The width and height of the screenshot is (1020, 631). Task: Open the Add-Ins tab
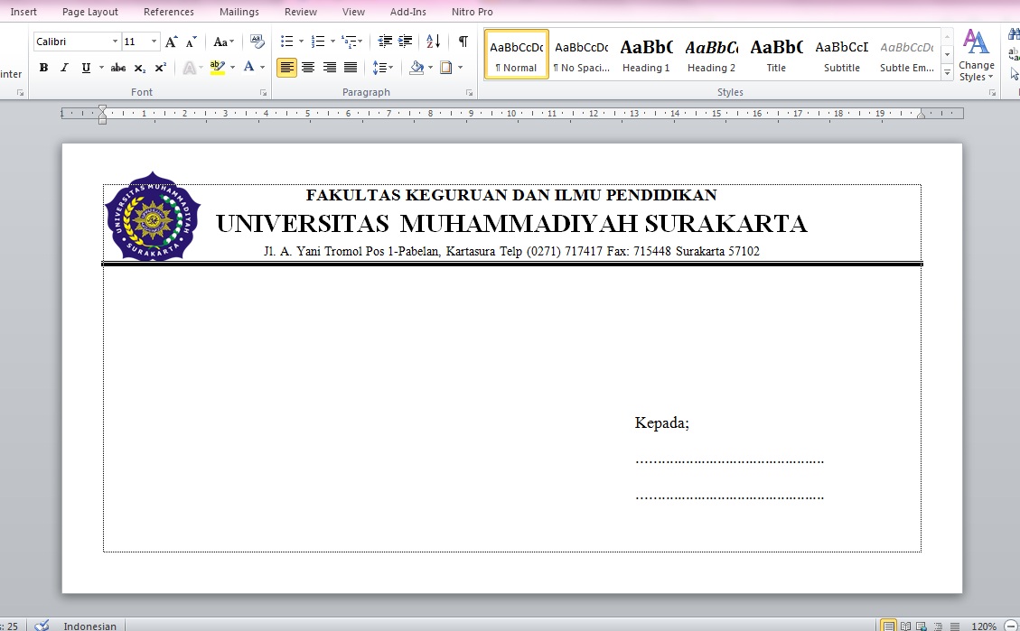click(407, 12)
